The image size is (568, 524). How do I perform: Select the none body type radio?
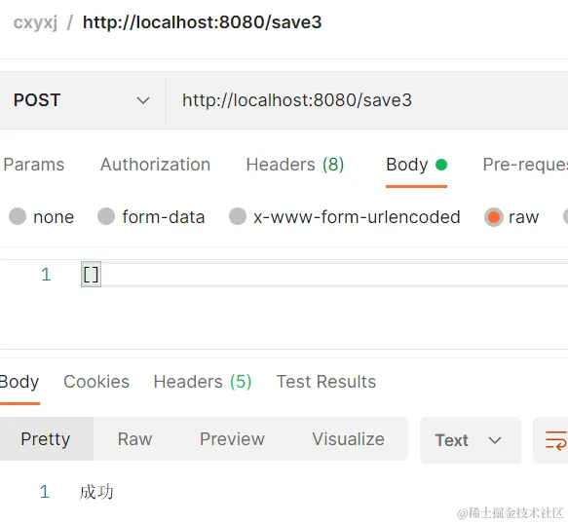pos(18,216)
